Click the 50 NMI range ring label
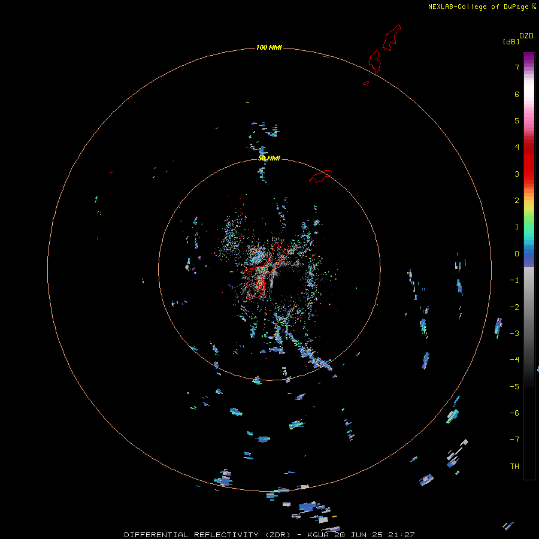539x539 pixels. (x=269, y=158)
